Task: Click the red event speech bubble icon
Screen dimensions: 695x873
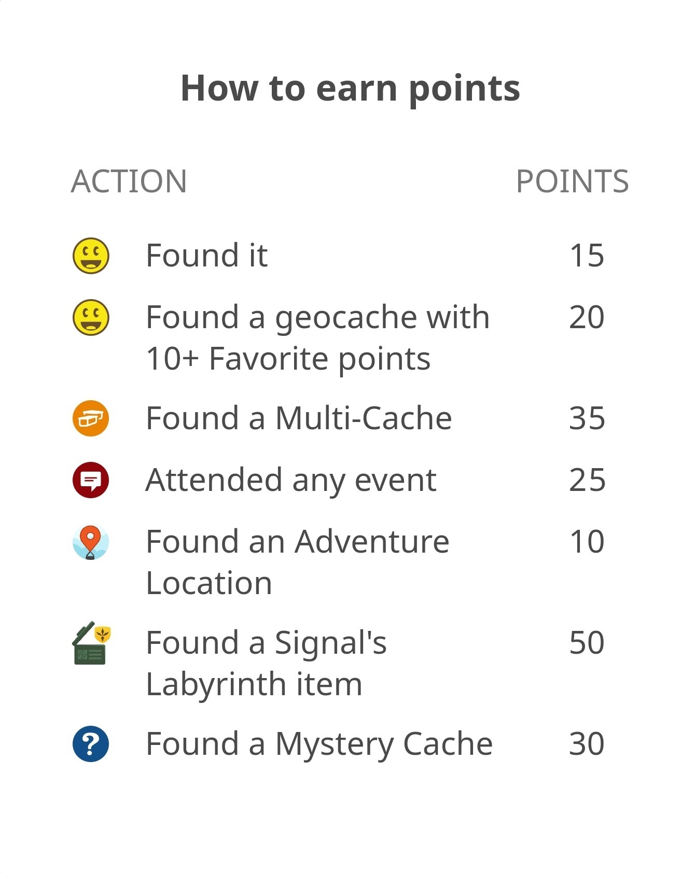Action: tap(91, 480)
